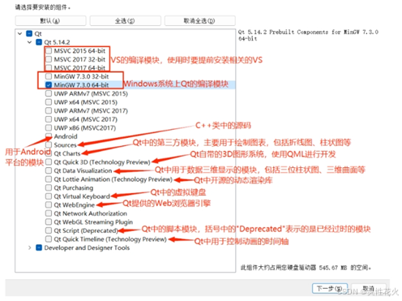402x301 pixels.
Task: Check Qt Network Authorization checkbox
Action: coord(49,213)
